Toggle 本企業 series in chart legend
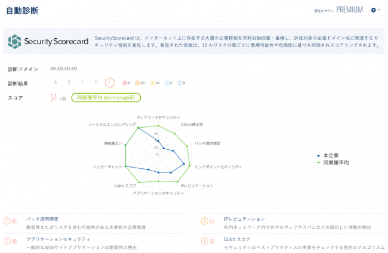The height and width of the screenshot is (253, 388). coord(330,155)
